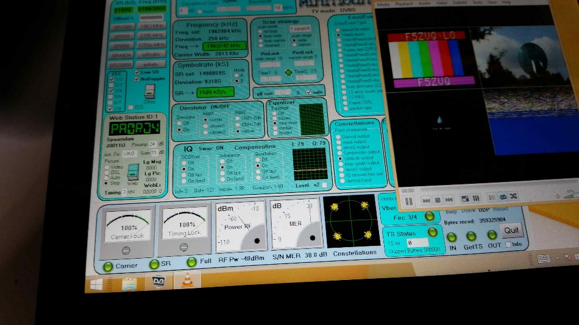The height and width of the screenshot is (325, 579).
Task: Click VLC previous track button
Action: tap(426, 200)
